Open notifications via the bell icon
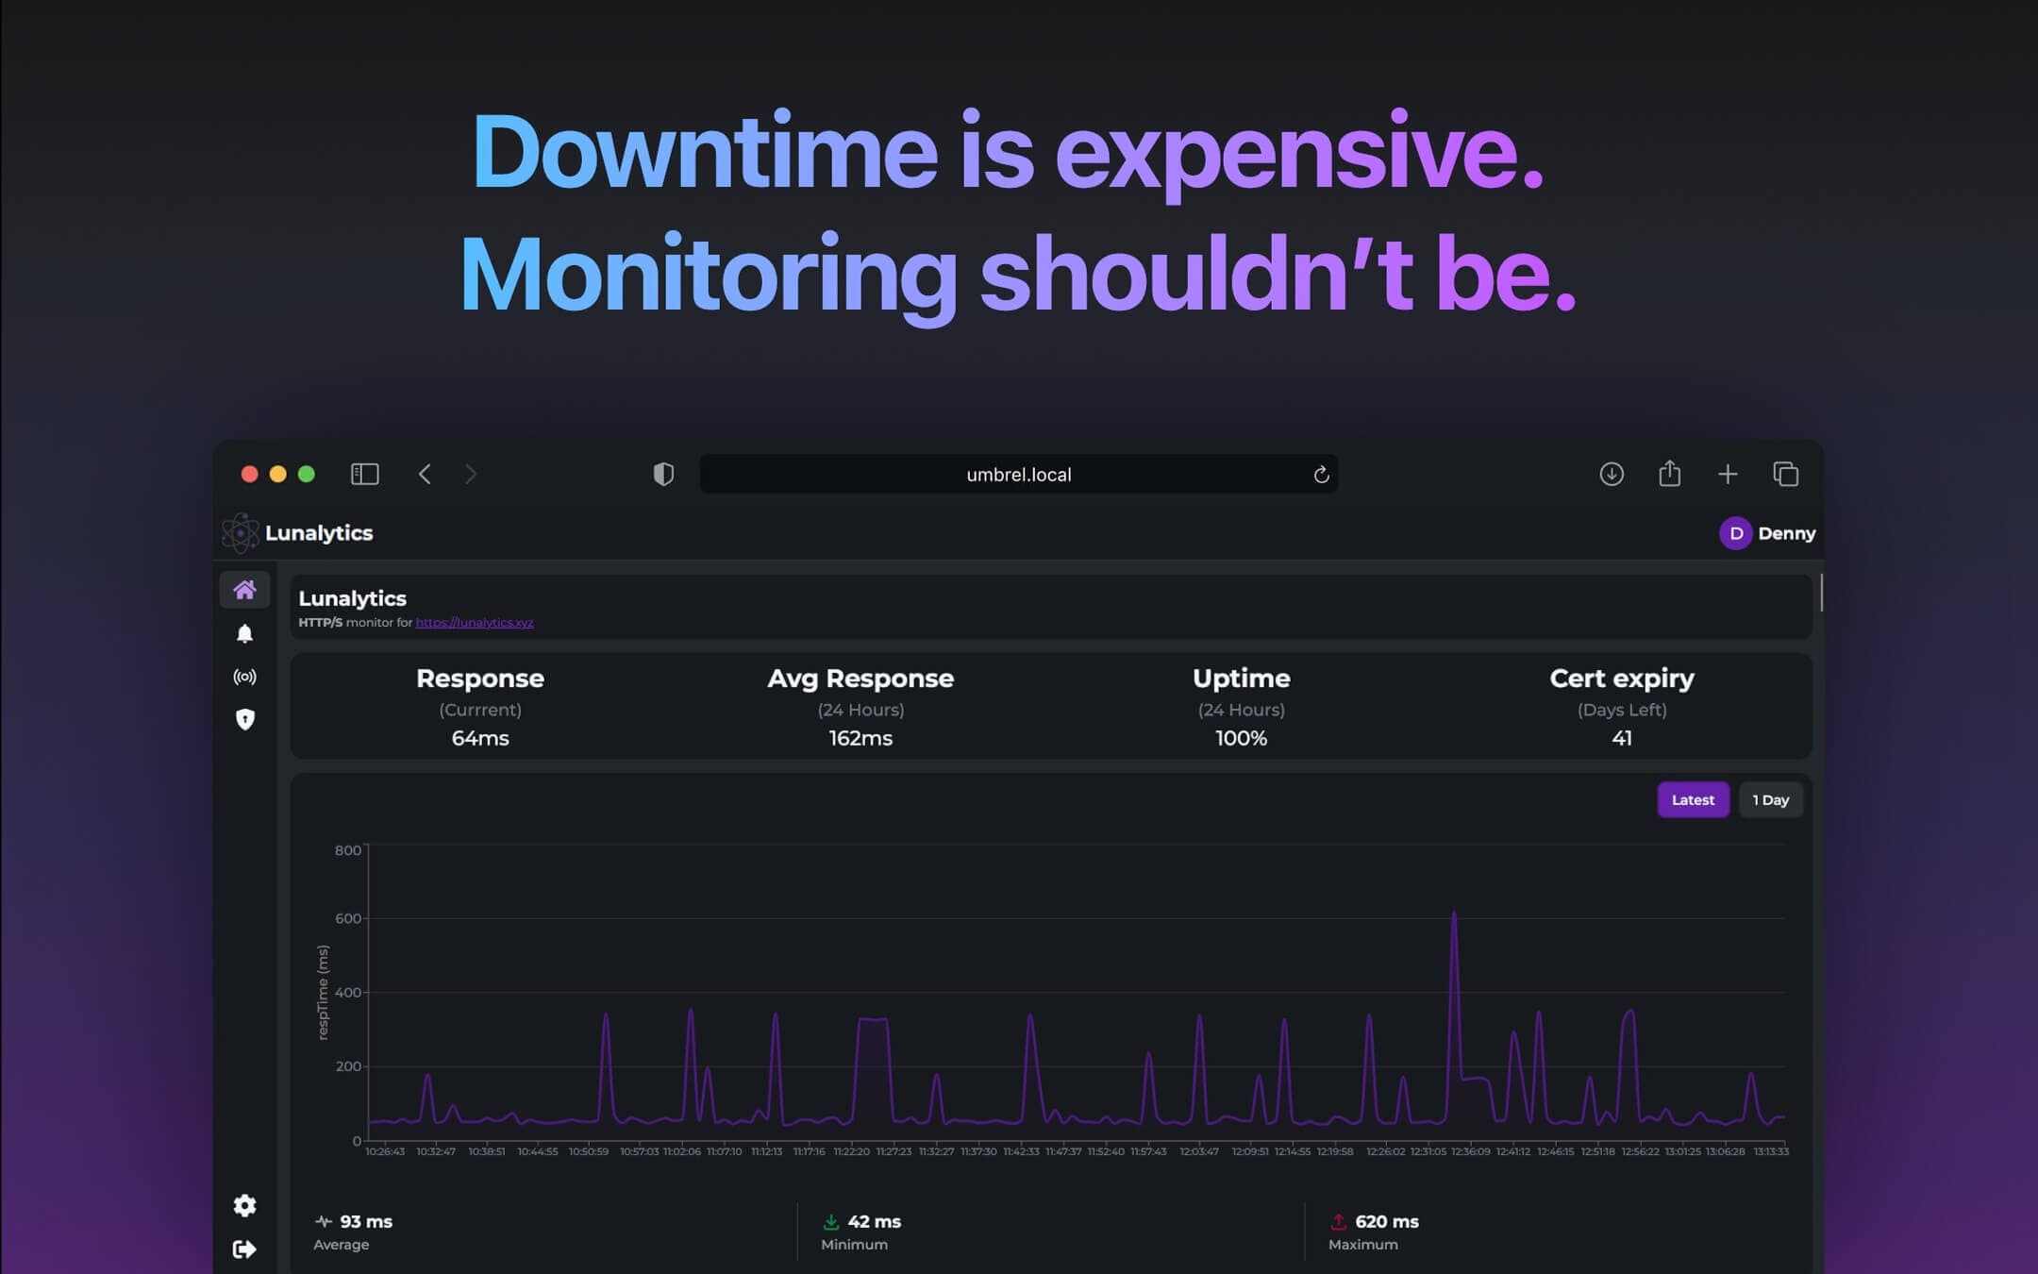 coord(244,633)
